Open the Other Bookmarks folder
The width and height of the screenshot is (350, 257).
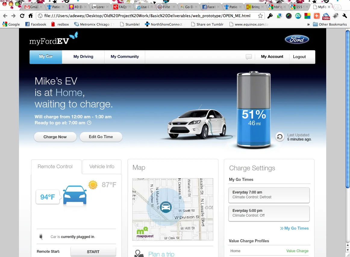(x=330, y=24)
